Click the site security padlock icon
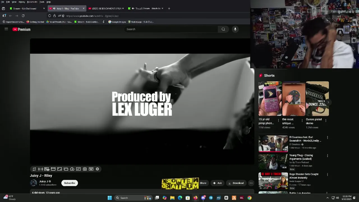Screen dimensions: 359x202 (x=54, y=16)
